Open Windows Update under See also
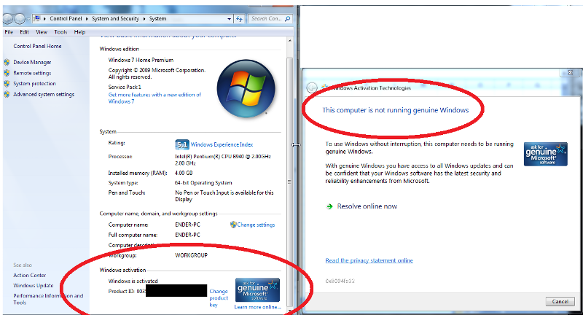This screenshot has height=315, width=583. [33, 286]
